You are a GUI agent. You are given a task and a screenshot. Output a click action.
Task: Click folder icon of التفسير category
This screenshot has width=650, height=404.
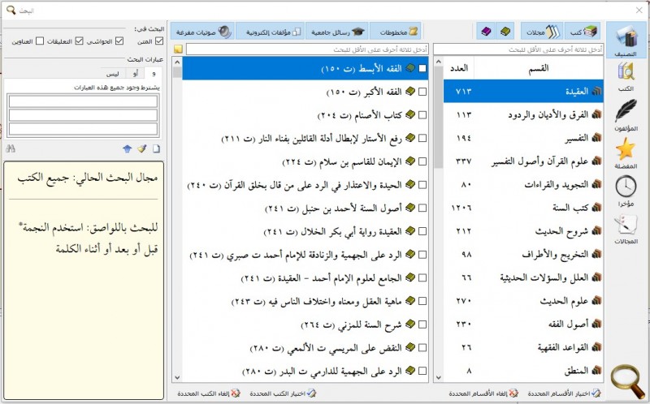(x=596, y=138)
